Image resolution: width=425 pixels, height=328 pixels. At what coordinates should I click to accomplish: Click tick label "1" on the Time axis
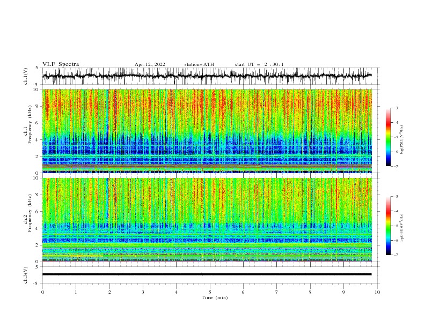point(76,292)
